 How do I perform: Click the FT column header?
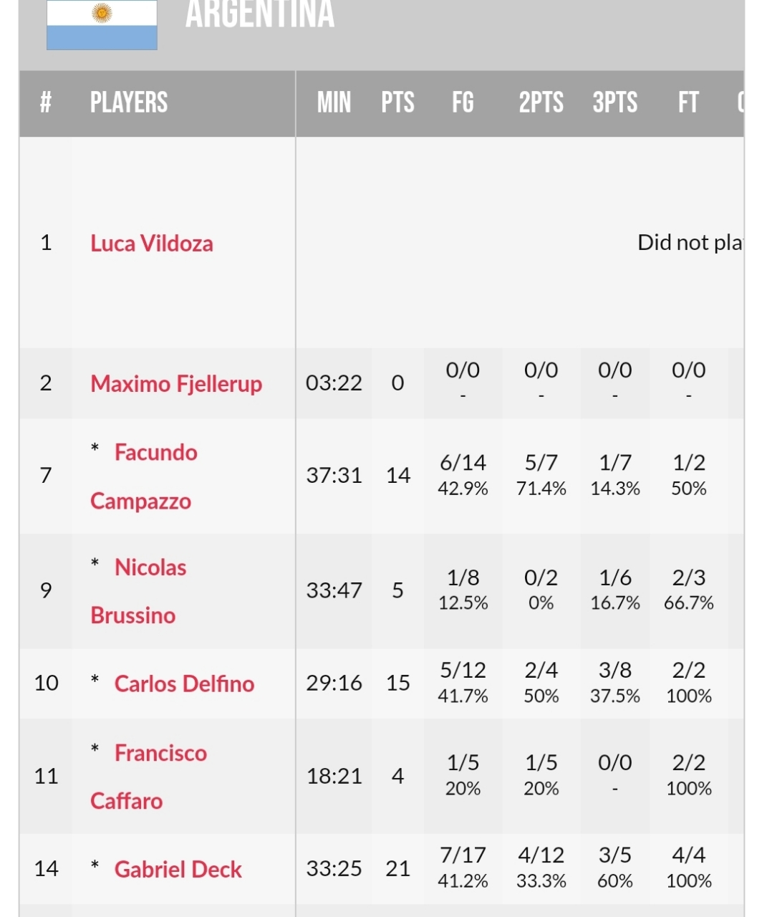(x=688, y=102)
